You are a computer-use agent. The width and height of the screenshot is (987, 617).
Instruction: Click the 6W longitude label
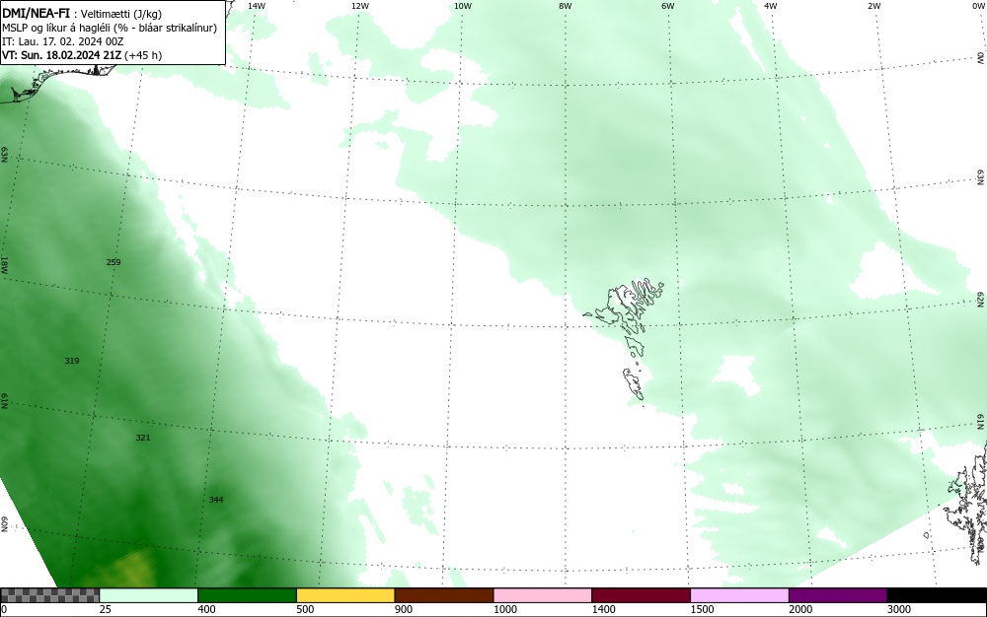pos(668,6)
